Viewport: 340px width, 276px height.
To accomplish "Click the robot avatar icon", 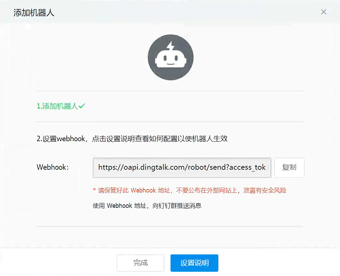I will pyautogui.click(x=171, y=57).
